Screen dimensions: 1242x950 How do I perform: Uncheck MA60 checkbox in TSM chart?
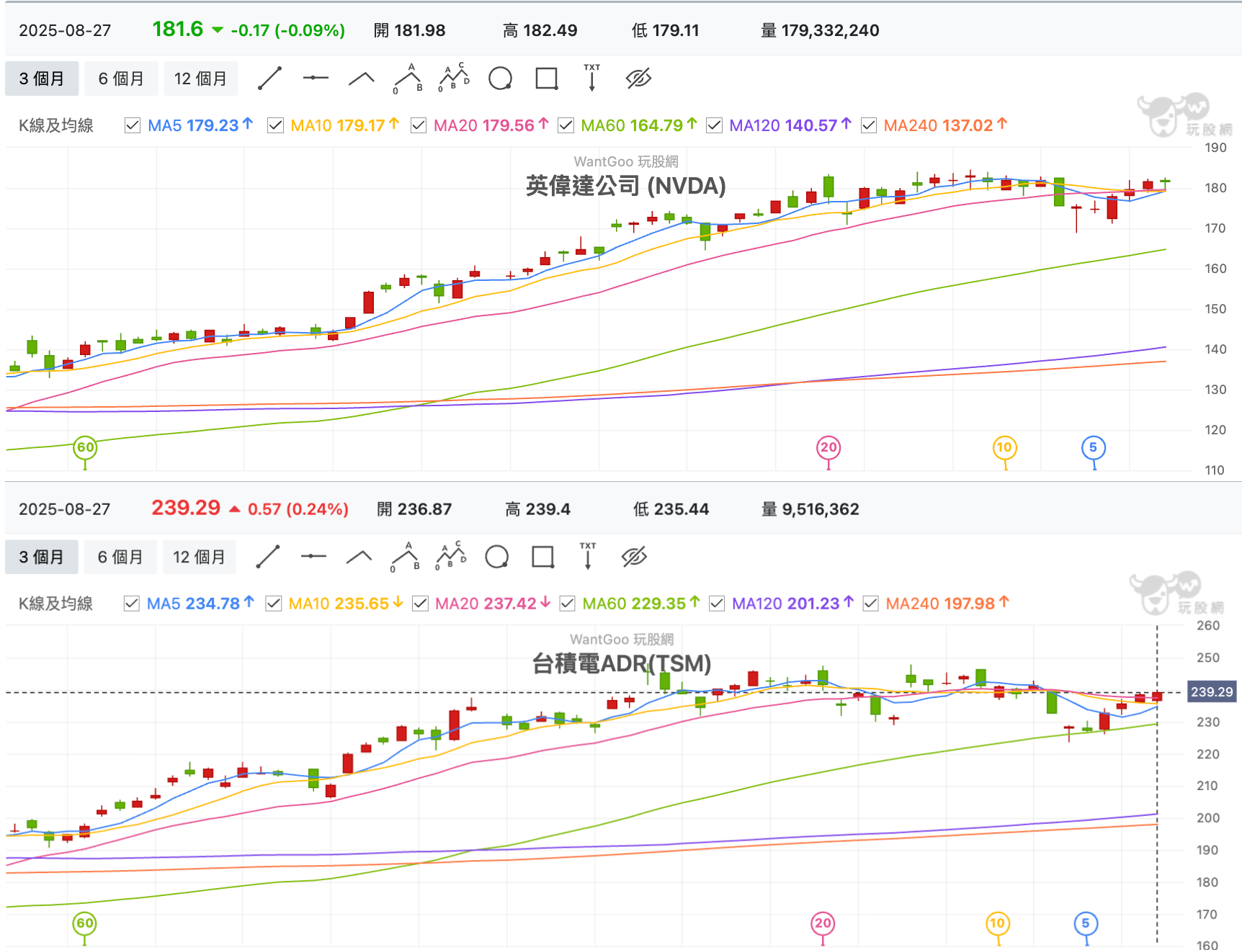[568, 604]
